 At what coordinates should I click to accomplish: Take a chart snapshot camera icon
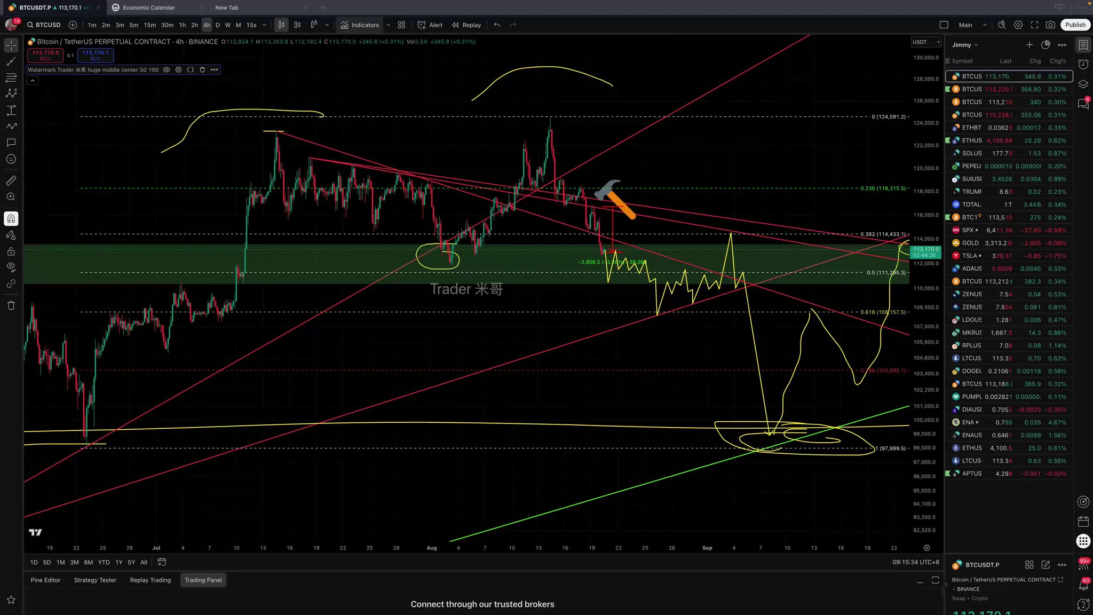(1050, 25)
